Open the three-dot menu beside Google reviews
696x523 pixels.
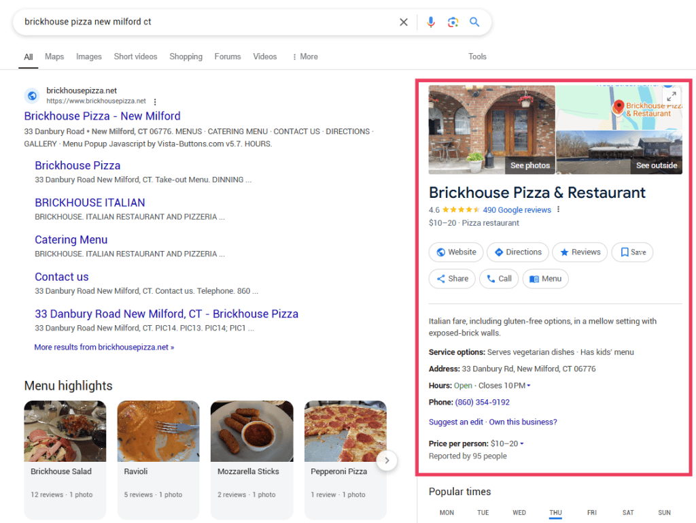(559, 209)
